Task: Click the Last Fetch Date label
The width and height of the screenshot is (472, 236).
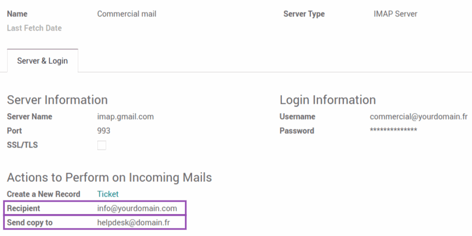Action: click(x=34, y=28)
